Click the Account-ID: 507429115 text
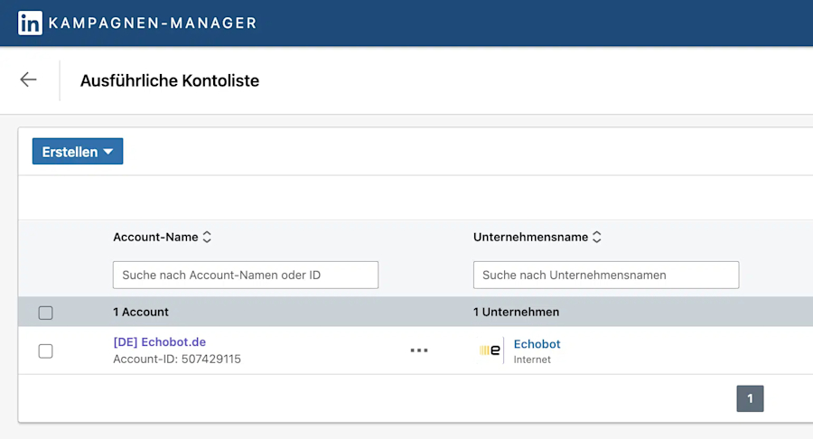 tap(177, 360)
